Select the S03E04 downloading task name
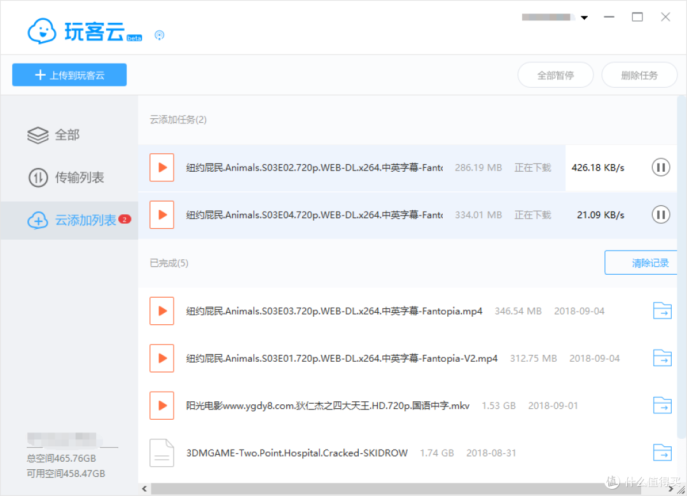 click(x=315, y=215)
